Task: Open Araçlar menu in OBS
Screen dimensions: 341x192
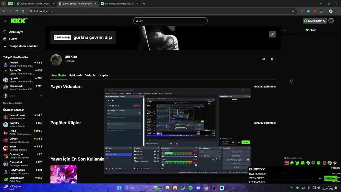Action: pyautogui.click(x=155, y=93)
